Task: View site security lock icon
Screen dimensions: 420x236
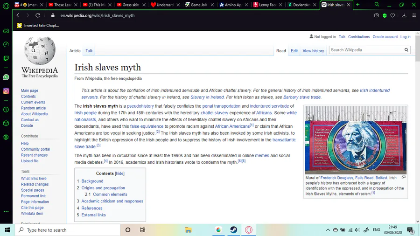Action: (53, 15)
